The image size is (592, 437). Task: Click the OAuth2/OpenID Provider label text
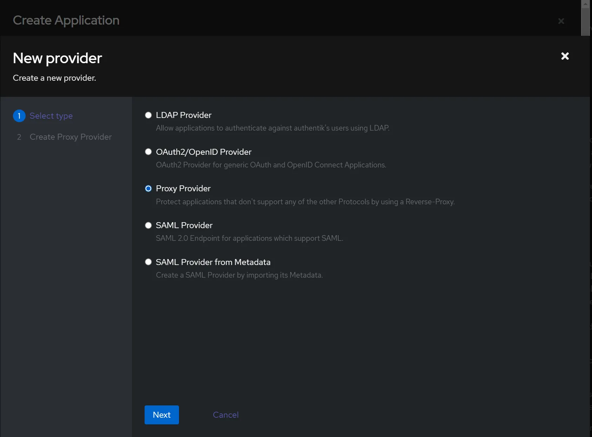pyautogui.click(x=204, y=152)
